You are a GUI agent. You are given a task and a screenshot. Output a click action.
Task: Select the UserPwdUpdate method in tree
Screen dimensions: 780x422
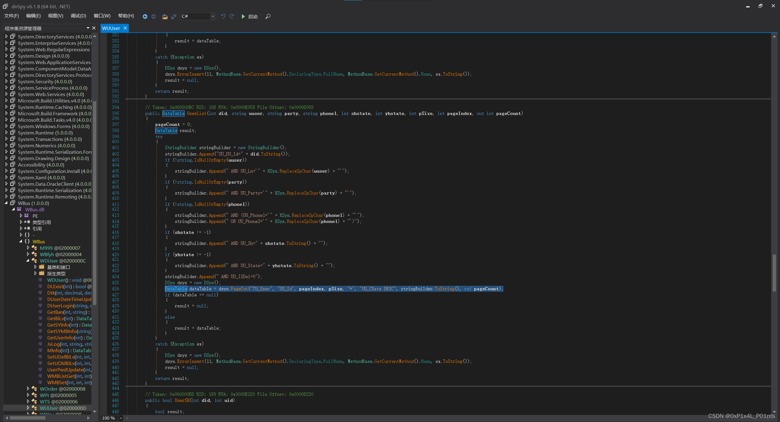pos(69,370)
